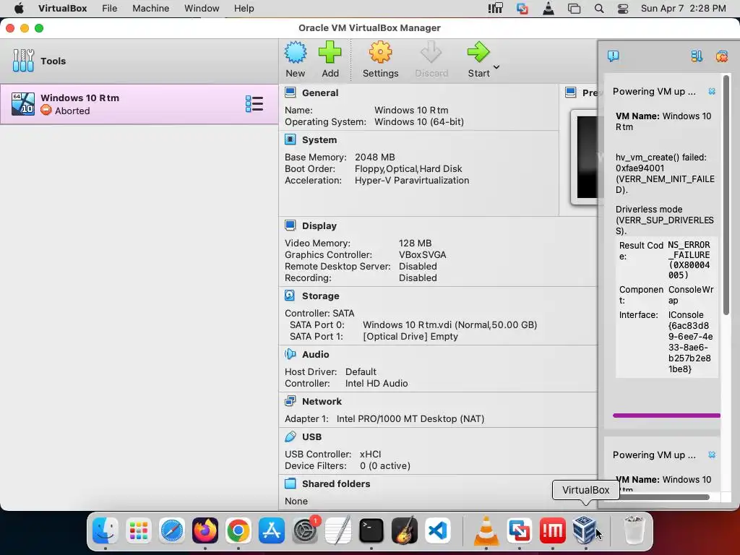
Task: Open the Audio settings header link
Action: 316,354
